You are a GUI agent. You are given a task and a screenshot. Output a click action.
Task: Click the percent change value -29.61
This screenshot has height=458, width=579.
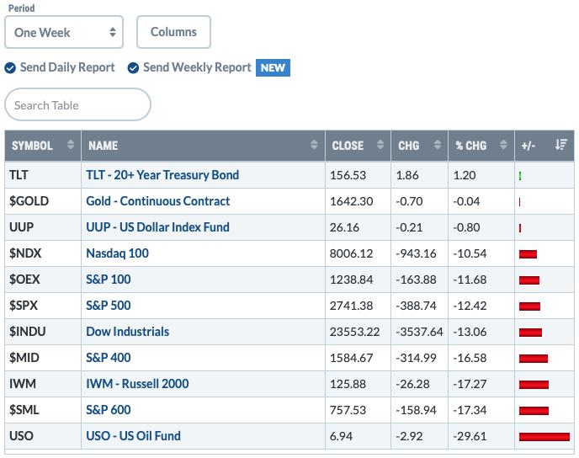470,436
